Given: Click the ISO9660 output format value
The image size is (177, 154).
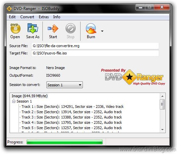Looking at the screenshot, I should (53, 75).
